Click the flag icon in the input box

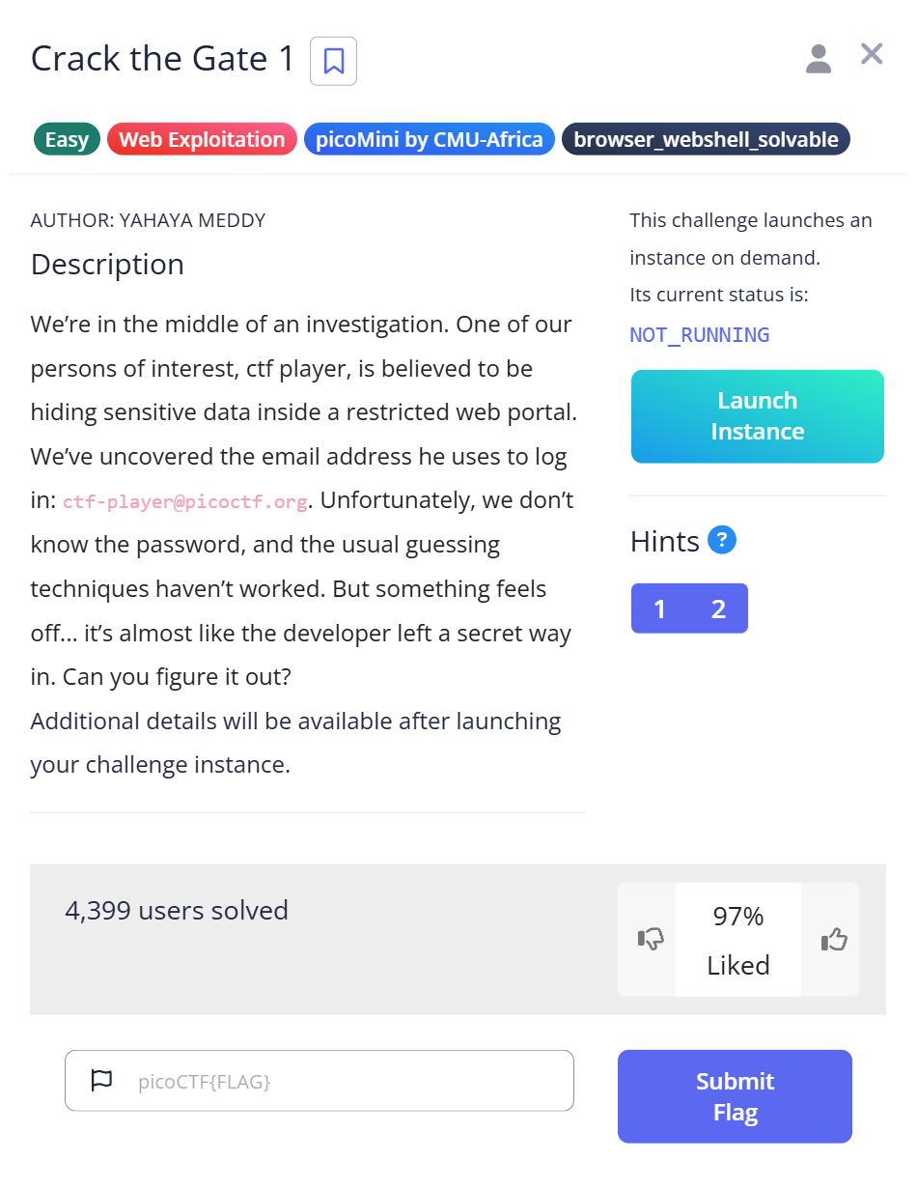pos(101,1081)
